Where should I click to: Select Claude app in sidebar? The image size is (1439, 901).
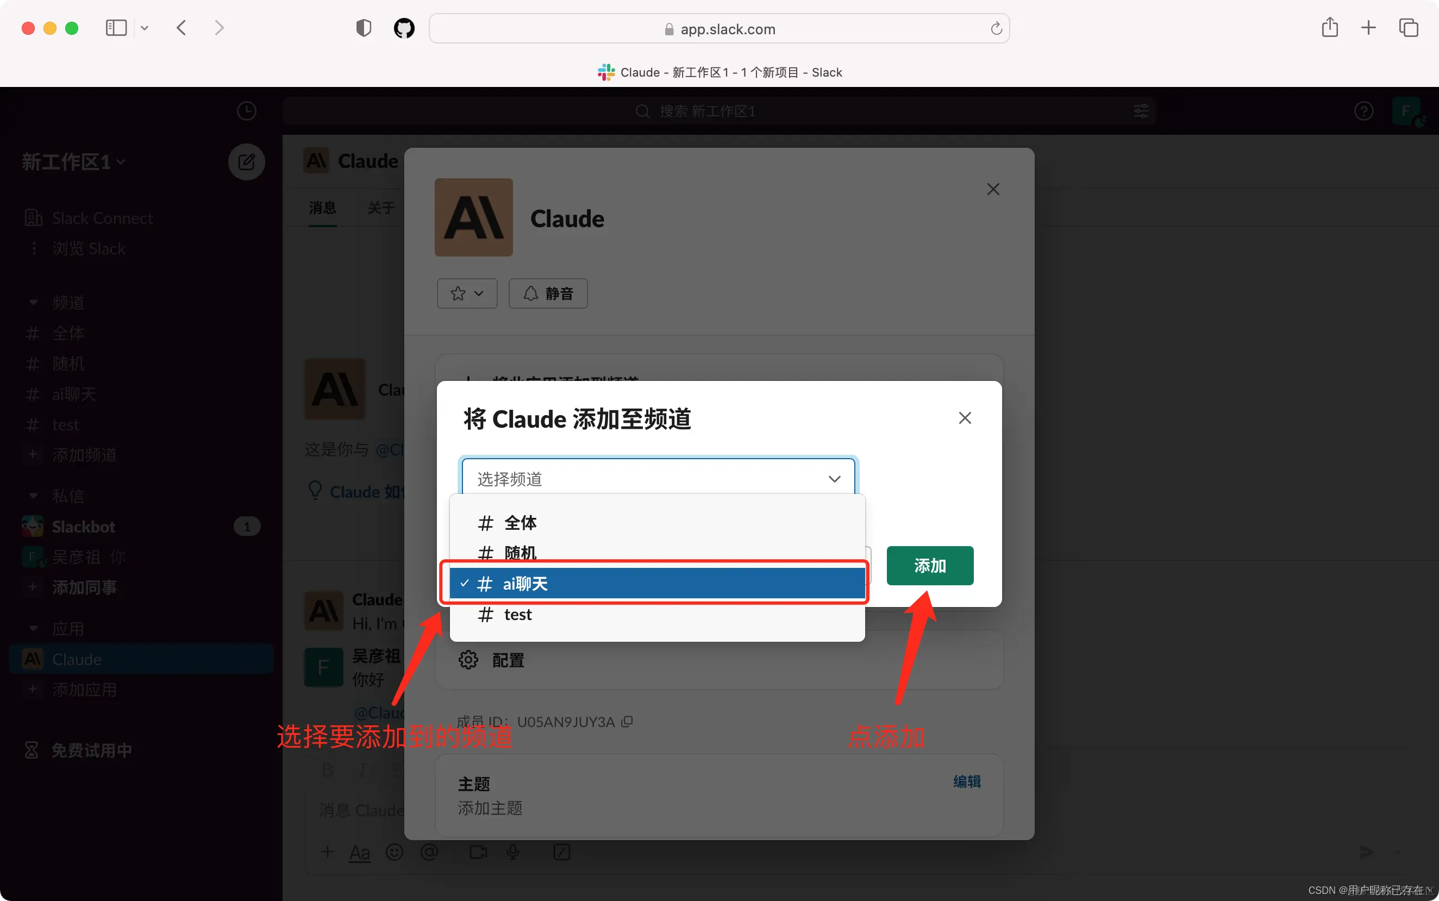[141, 659]
